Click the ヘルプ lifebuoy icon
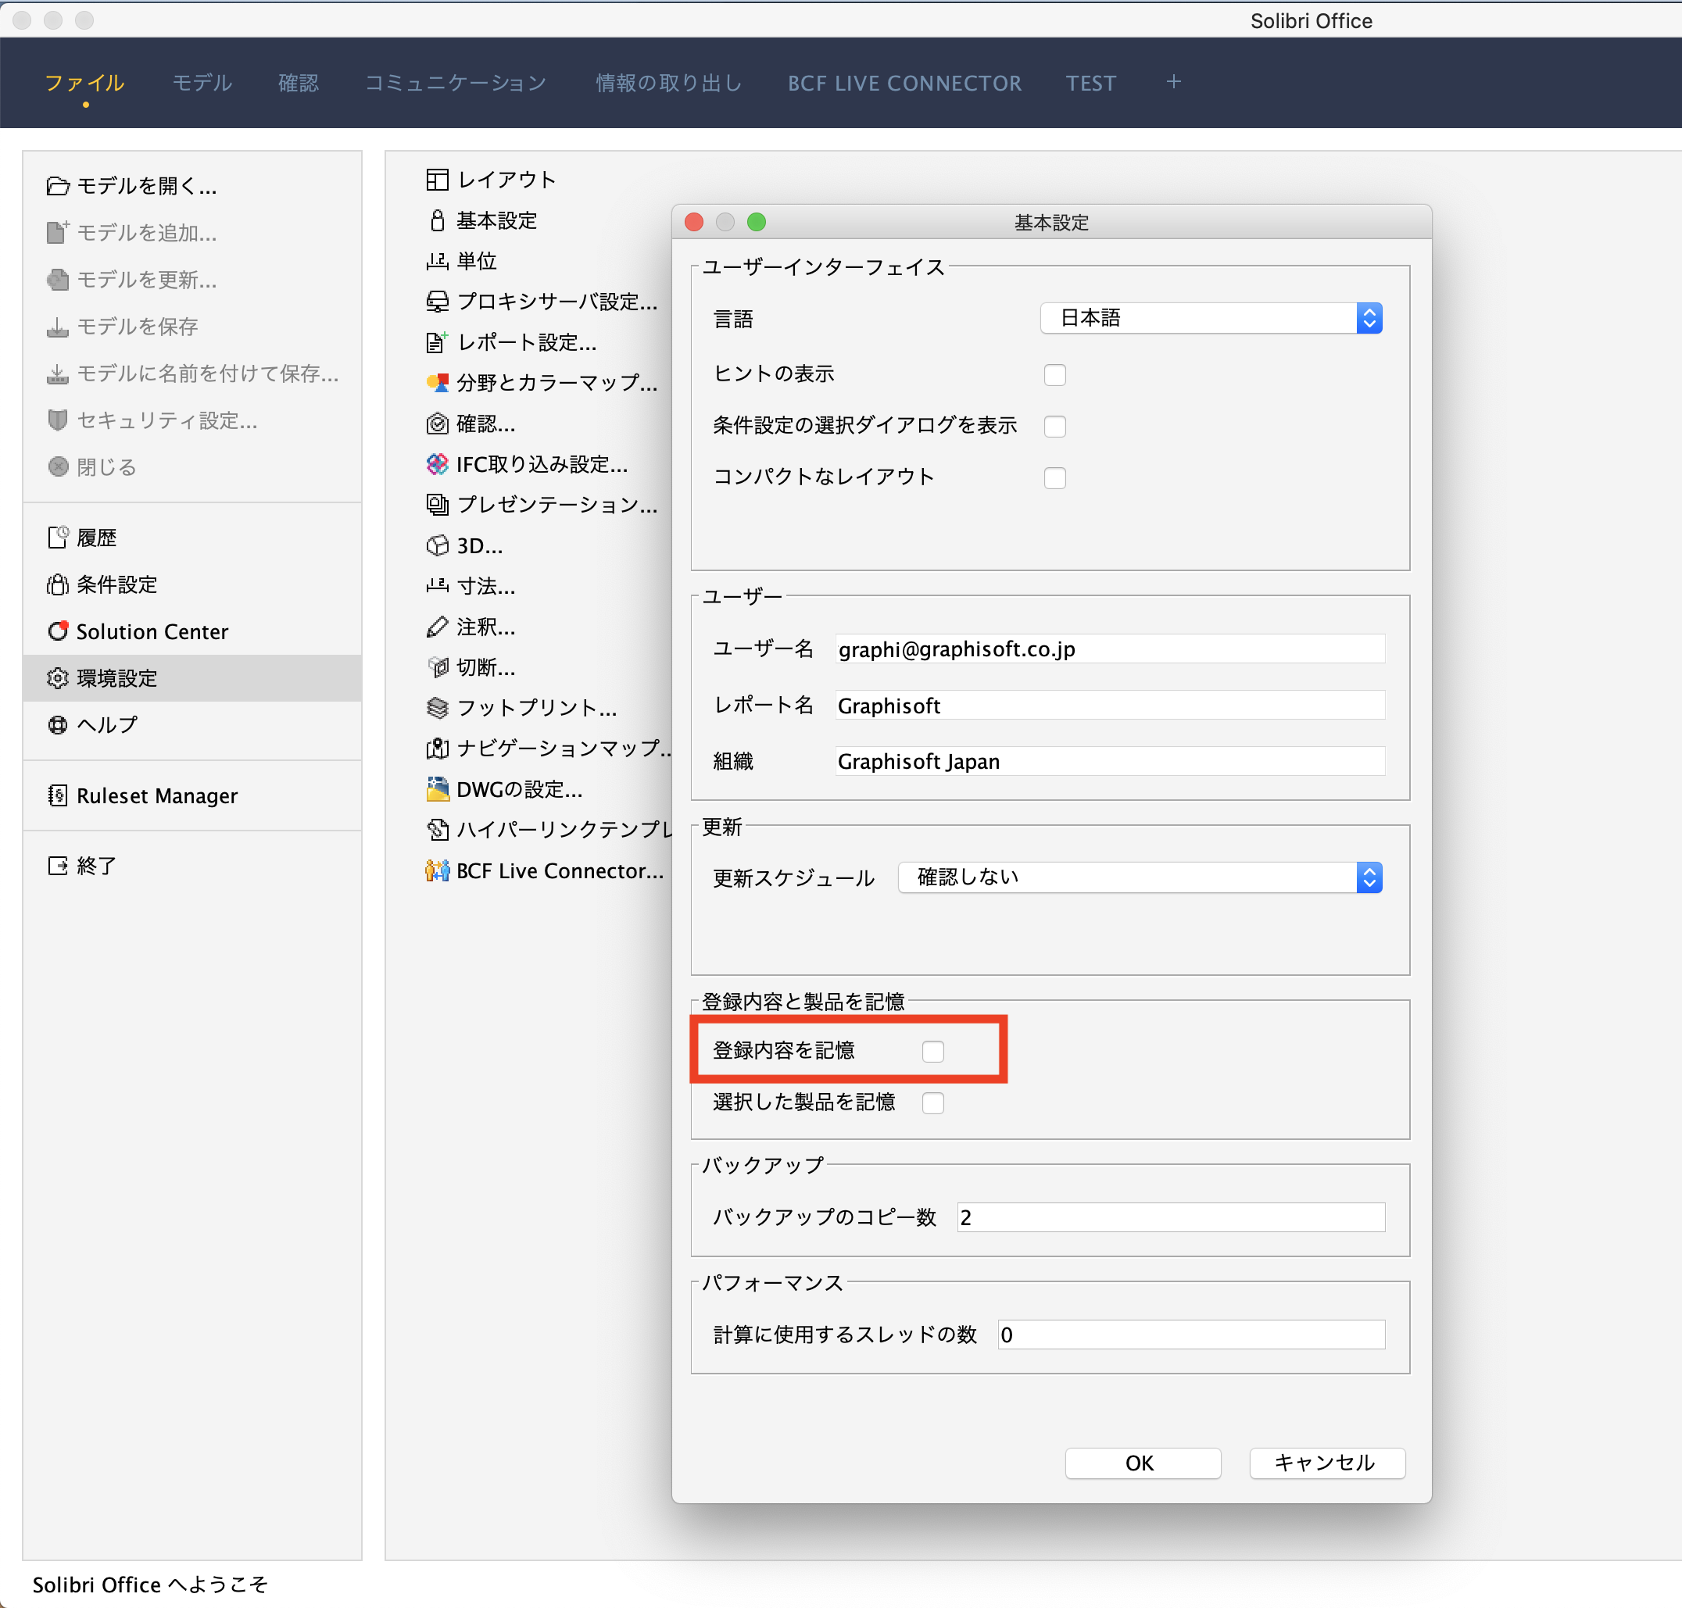 click(57, 725)
